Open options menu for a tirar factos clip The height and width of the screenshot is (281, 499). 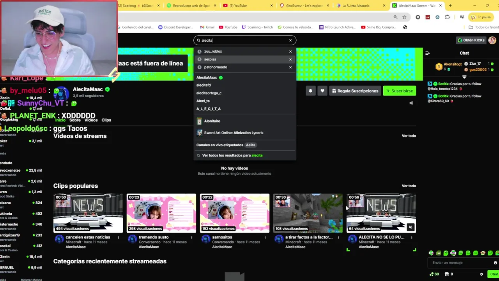click(x=338, y=237)
